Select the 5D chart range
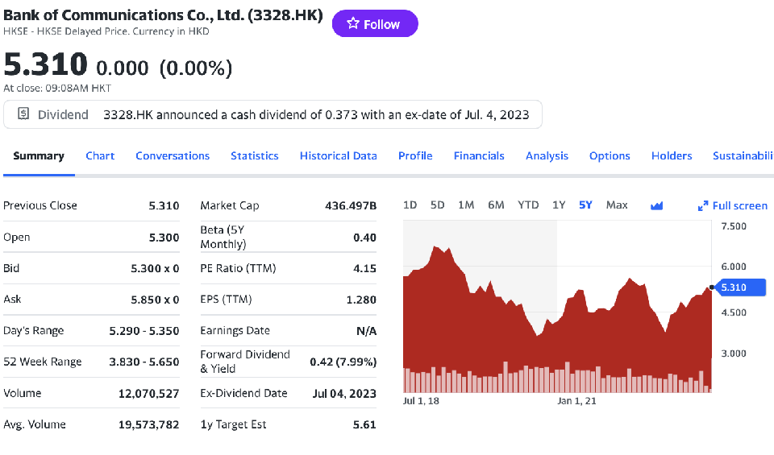This screenshot has height=455, width=774. tap(437, 205)
